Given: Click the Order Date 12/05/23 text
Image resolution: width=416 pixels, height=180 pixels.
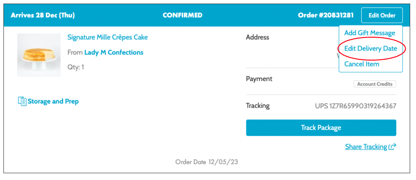Looking at the screenshot, I should pyautogui.click(x=207, y=162).
